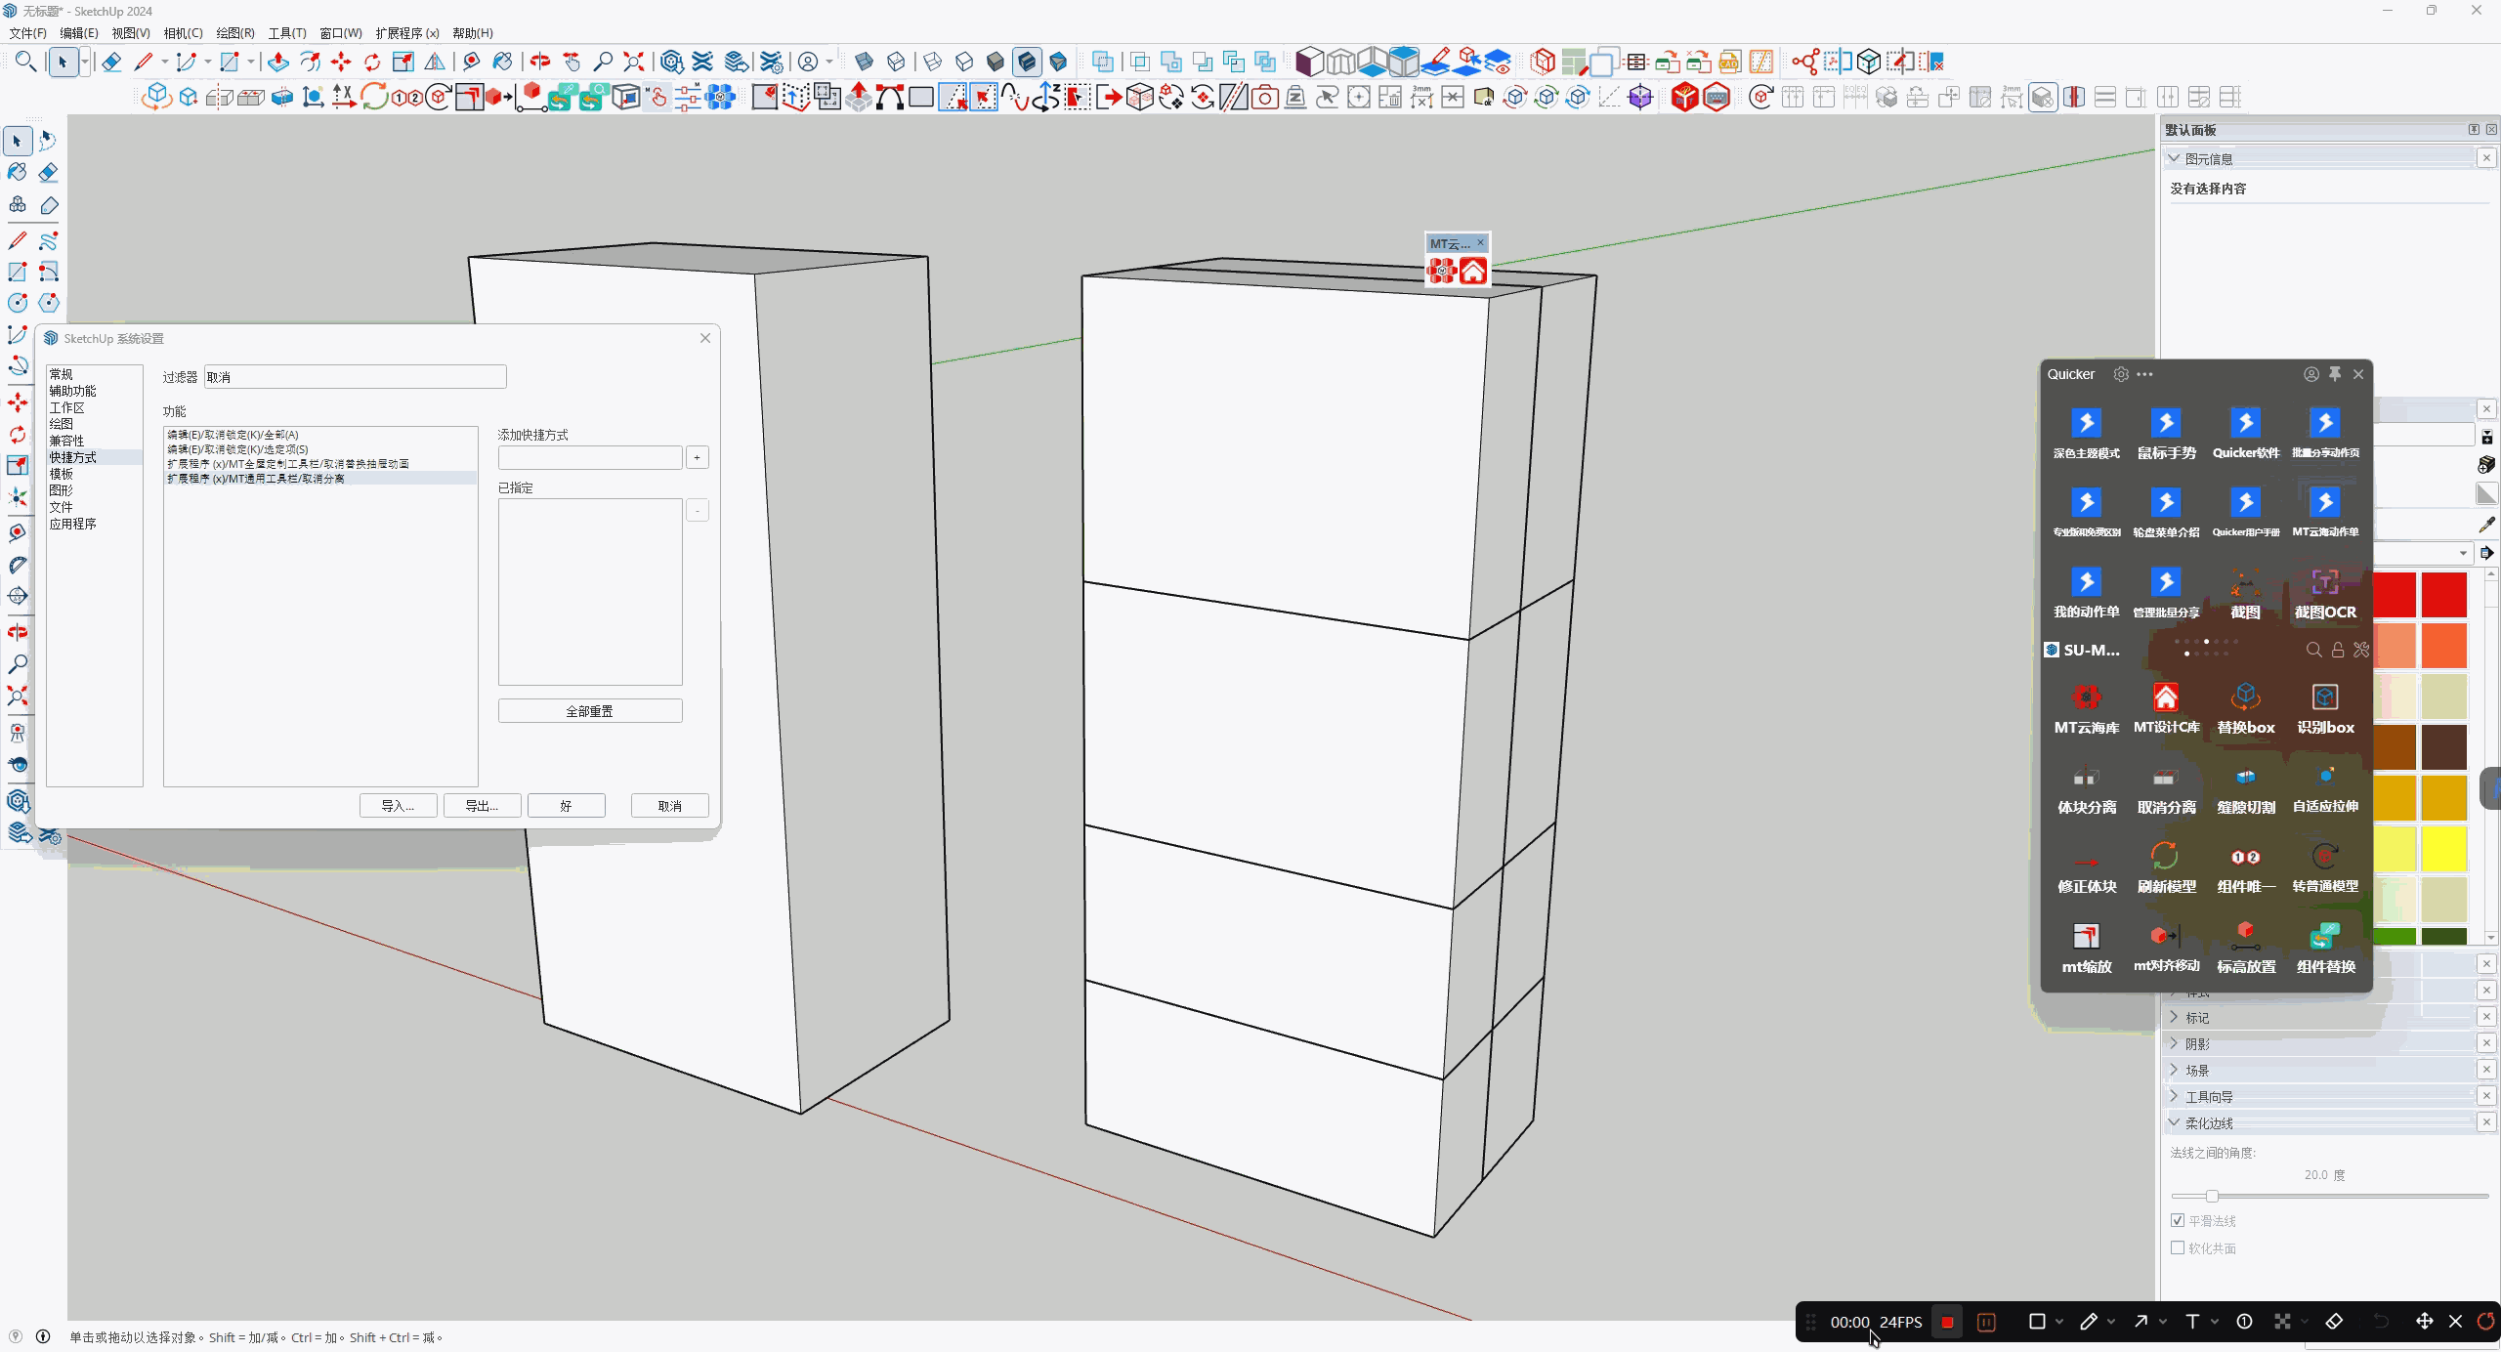Select the Lasso select tool in left toolbar
The height and width of the screenshot is (1352, 2501).
pos(48,141)
